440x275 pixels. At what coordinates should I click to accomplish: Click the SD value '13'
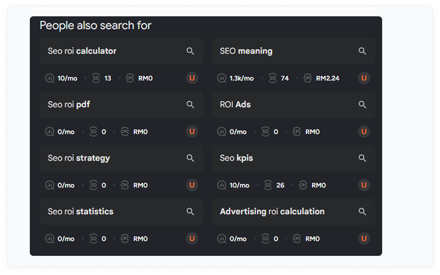tap(108, 78)
